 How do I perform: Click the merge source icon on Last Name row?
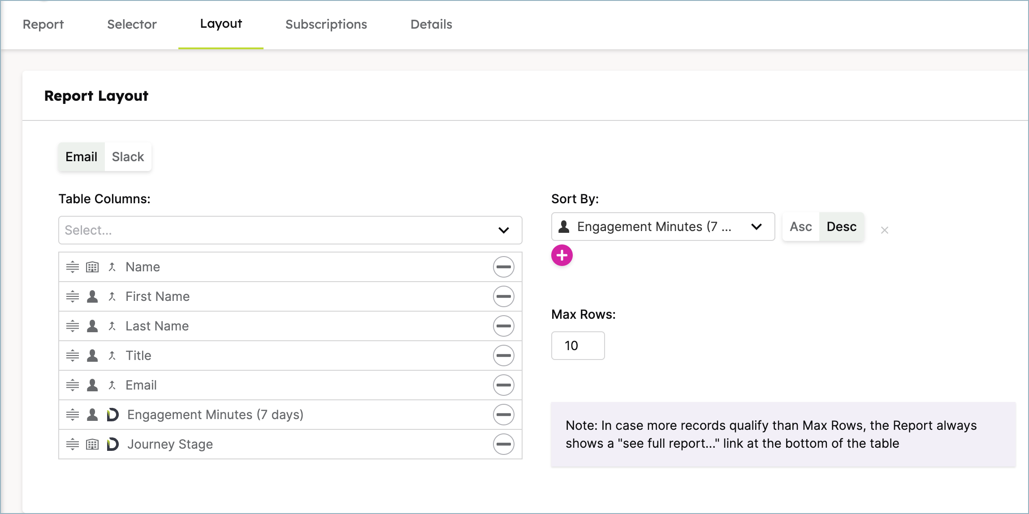tap(112, 326)
